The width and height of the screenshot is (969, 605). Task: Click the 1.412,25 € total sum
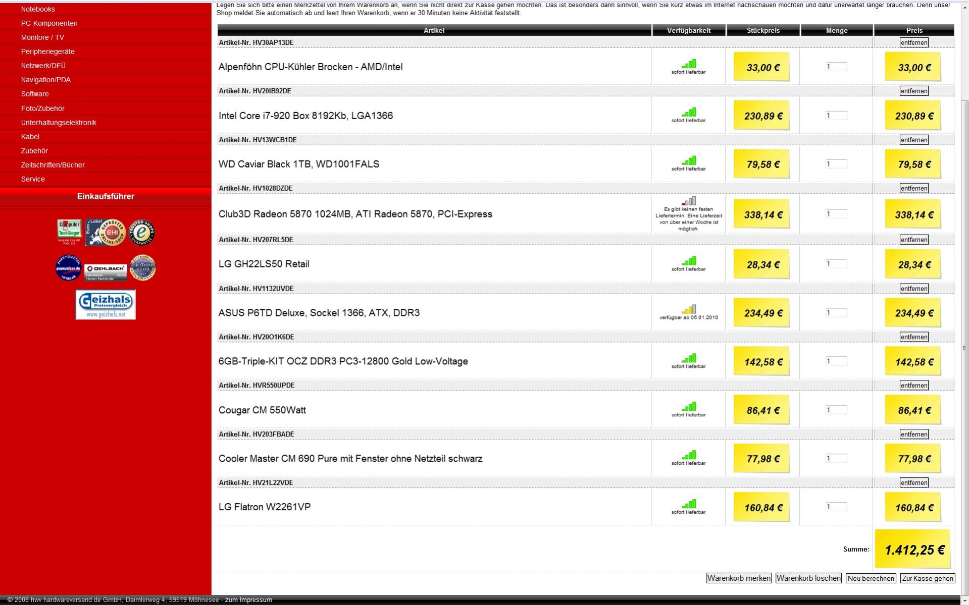(914, 550)
